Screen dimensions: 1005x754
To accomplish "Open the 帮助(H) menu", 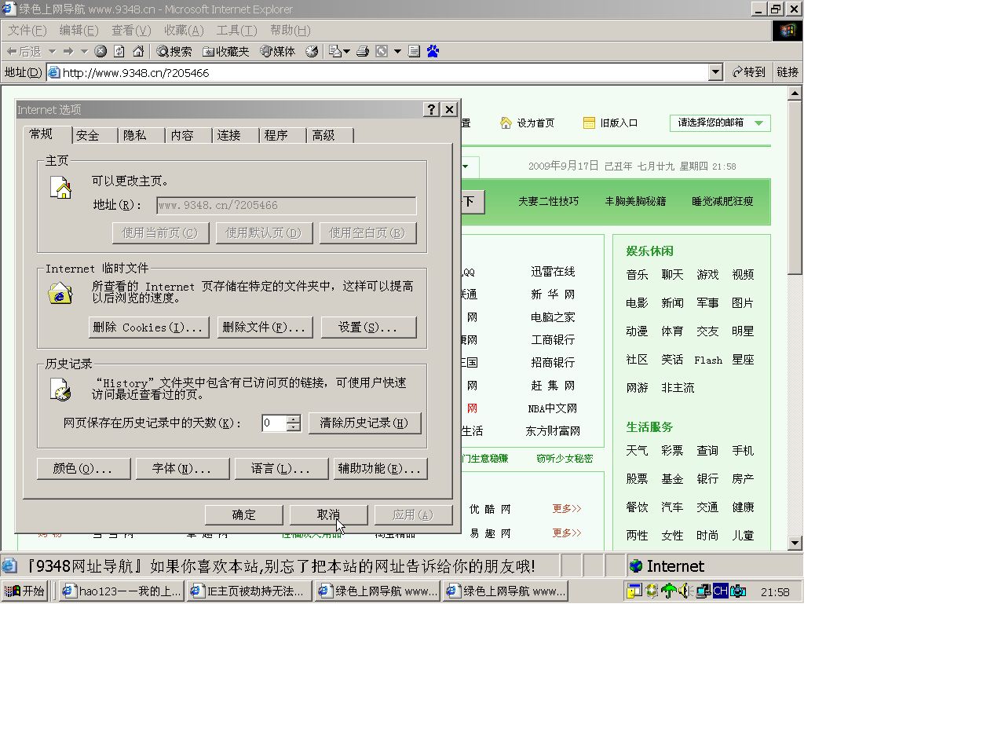I will pyautogui.click(x=290, y=30).
